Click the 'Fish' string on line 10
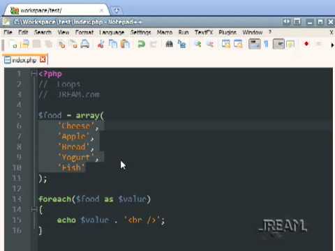Screen dimensions: 335x251 (x=71, y=167)
